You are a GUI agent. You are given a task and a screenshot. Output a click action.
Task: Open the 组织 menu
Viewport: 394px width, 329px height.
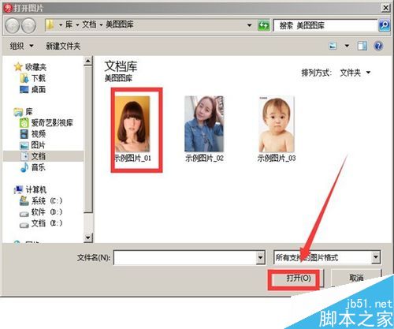click(21, 47)
